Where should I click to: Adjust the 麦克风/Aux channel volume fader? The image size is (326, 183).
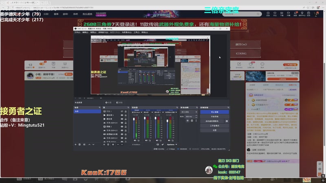pyautogui.click(x=134, y=119)
